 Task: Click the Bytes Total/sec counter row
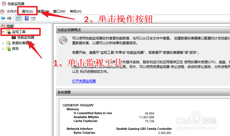pos(84,133)
